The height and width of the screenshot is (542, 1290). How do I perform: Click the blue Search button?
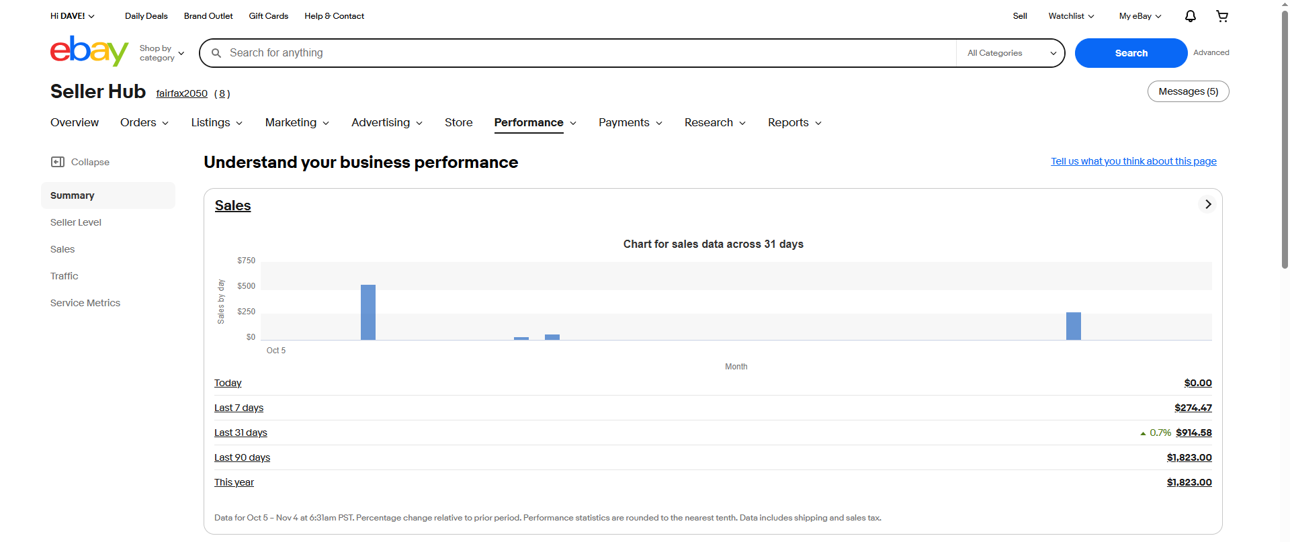pos(1131,53)
